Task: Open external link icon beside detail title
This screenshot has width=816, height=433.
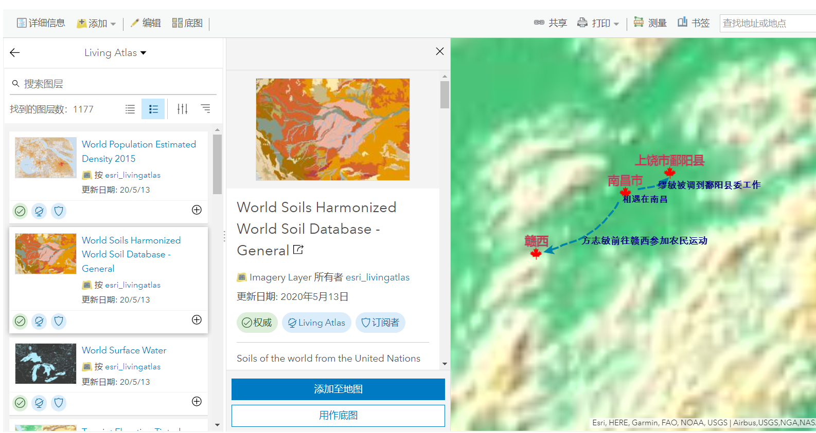Action: 298,250
